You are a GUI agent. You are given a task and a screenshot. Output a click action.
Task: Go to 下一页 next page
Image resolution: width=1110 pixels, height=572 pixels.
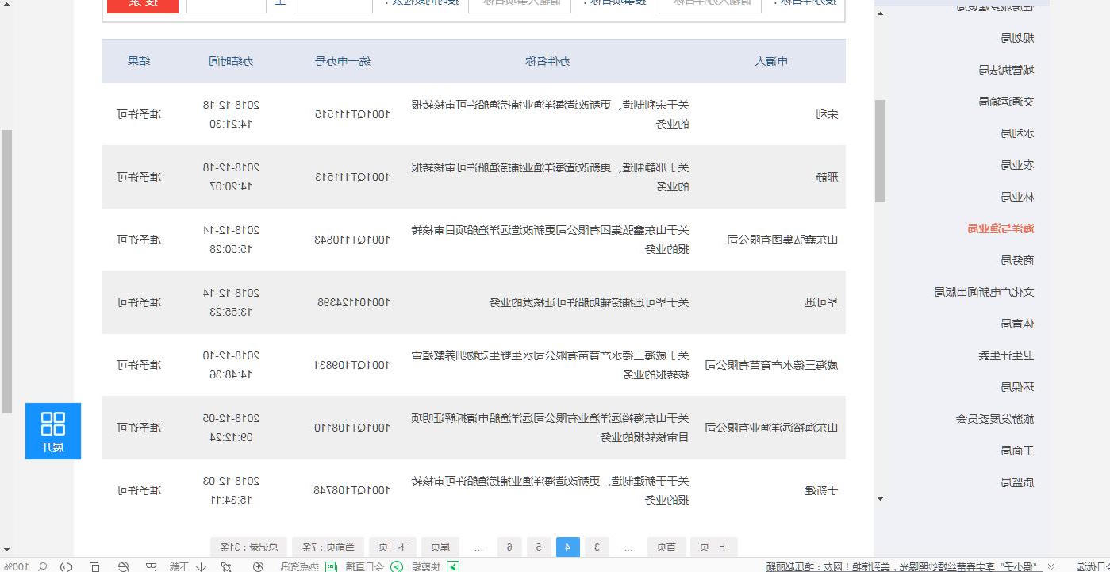point(392,547)
